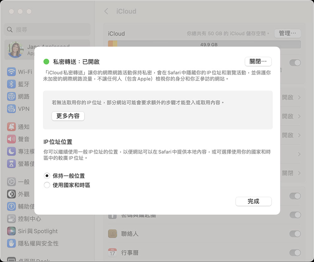Open the VPN sidebar icon
Screen dimensions: 314x262
click(12, 109)
